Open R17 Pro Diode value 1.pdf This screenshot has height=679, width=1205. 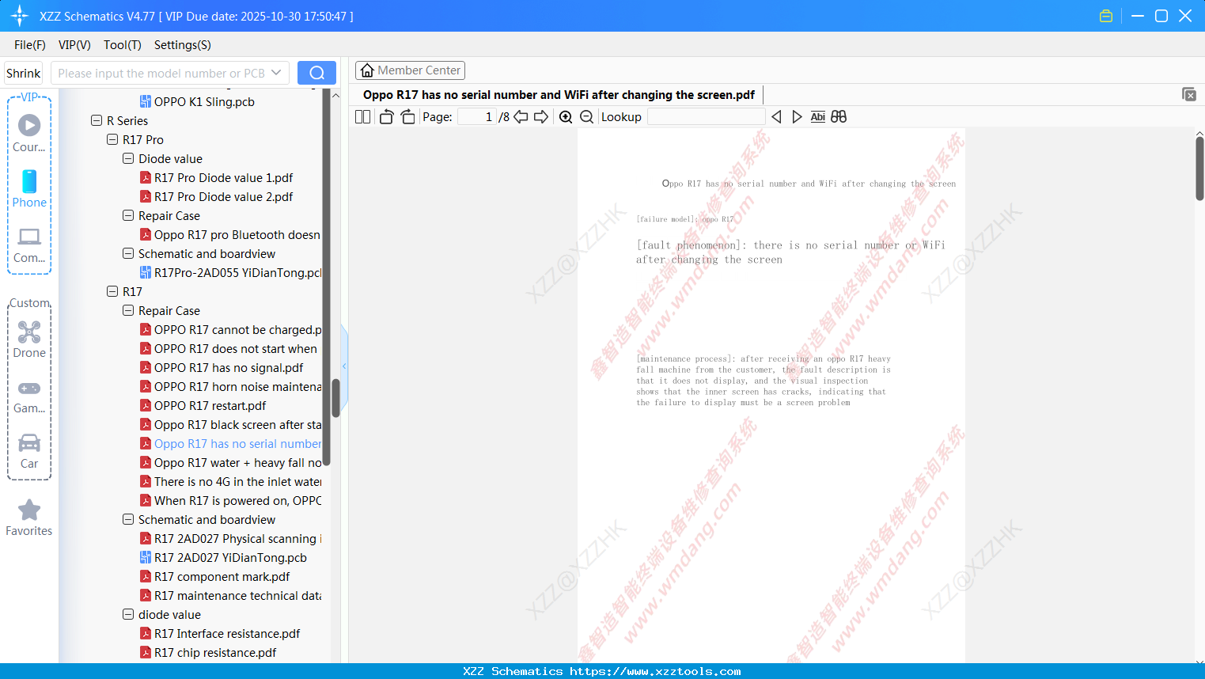click(217, 178)
